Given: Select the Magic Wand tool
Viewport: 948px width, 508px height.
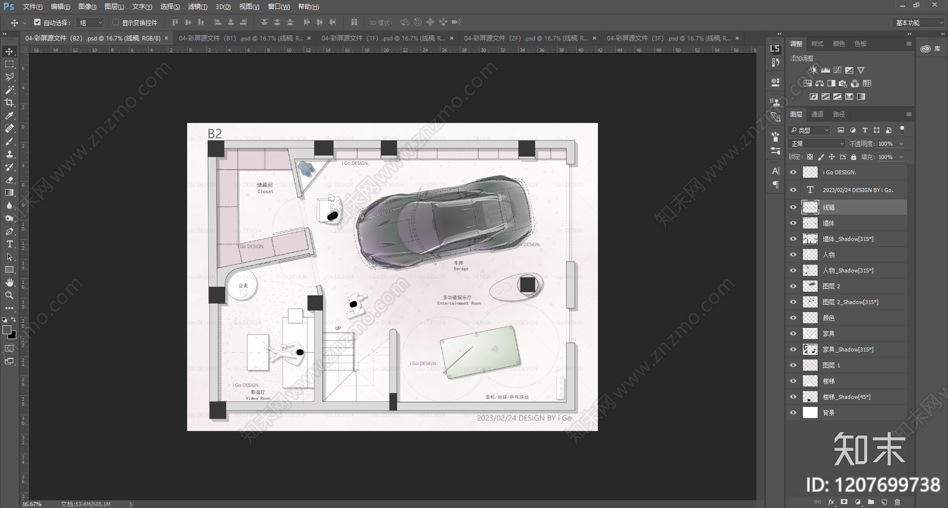Looking at the screenshot, I should (x=9, y=90).
